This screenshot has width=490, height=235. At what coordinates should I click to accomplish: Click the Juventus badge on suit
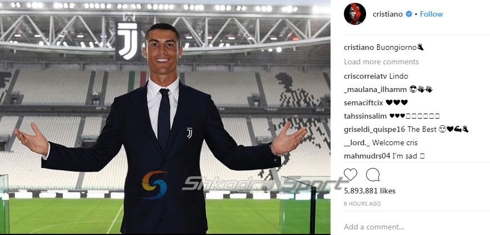[189, 133]
